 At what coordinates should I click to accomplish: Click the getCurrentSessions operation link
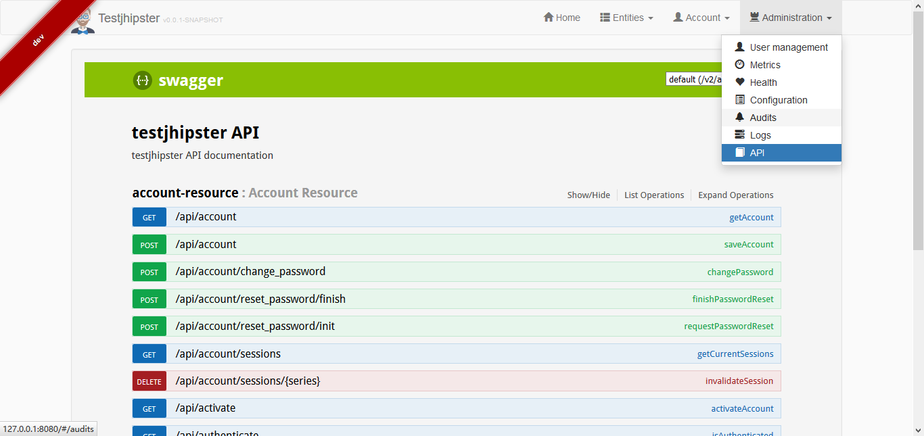point(736,354)
